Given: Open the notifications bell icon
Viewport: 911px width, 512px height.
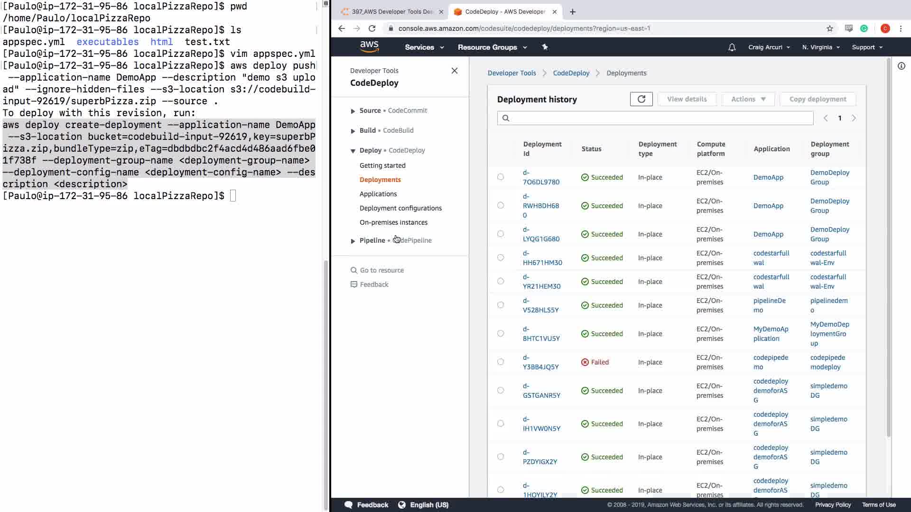Looking at the screenshot, I should pos(732,47).
